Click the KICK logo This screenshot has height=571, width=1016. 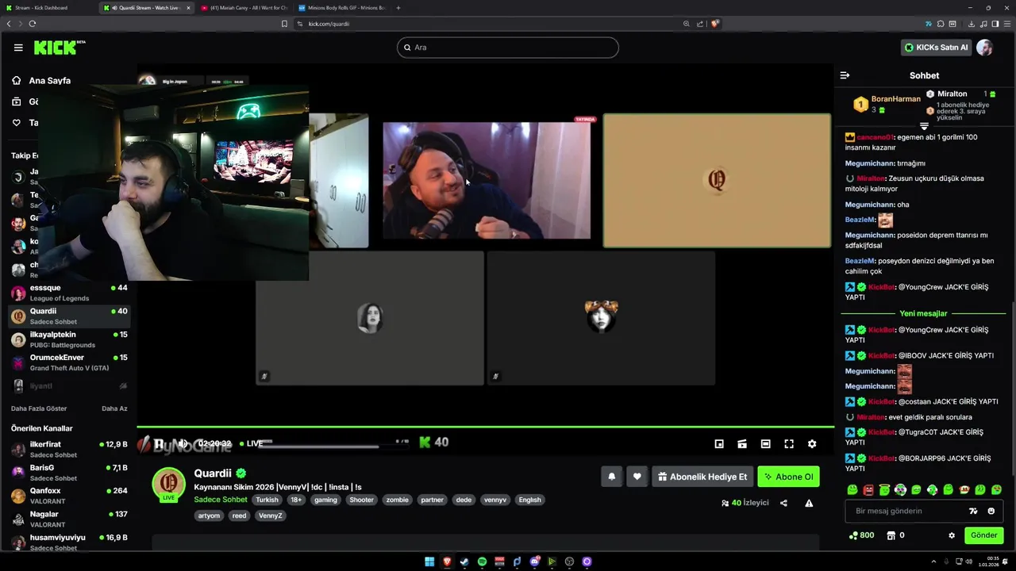[60, 48]
